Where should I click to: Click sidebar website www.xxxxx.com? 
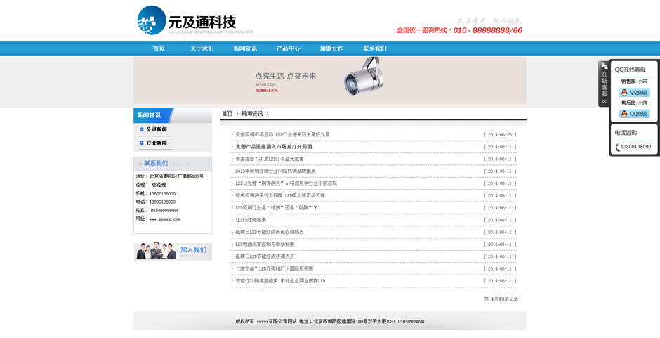click(x=164, y=219)
